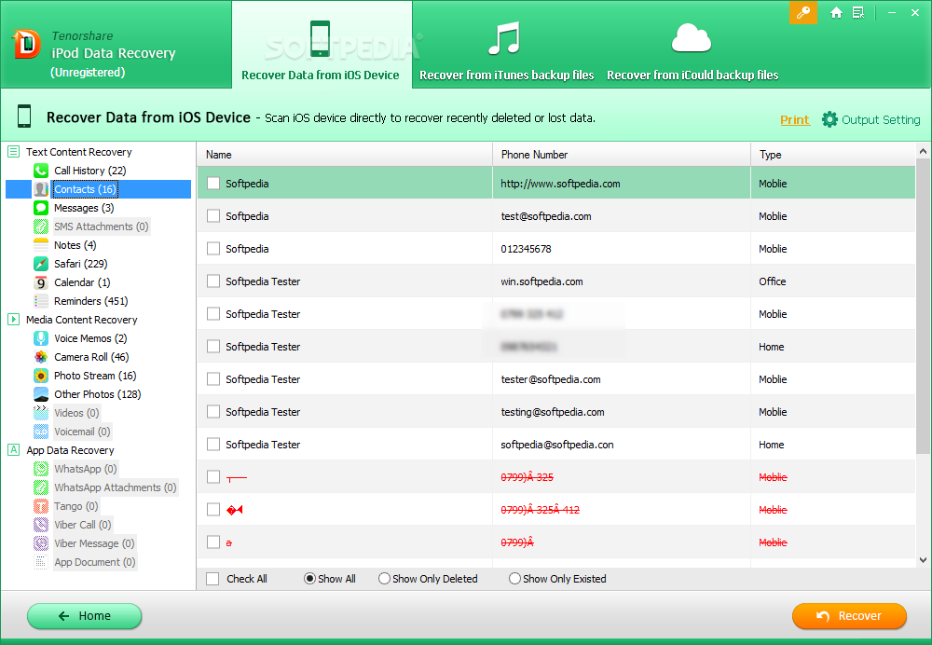This screenshot has height=645, width=932.
Task: Sort by the Name column header
Action: point(345,155)
